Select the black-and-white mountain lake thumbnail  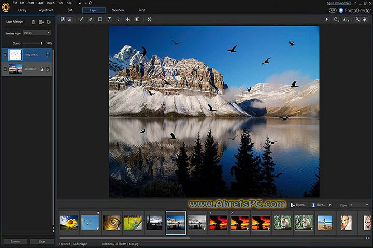coord(197,223)
